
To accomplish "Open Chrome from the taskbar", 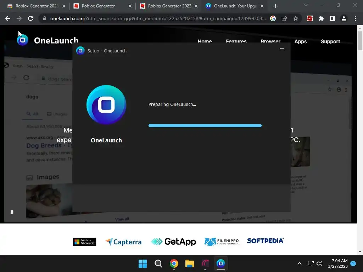I will coord(174,263).
